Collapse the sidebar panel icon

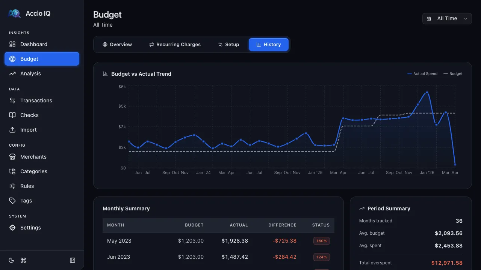73,260
